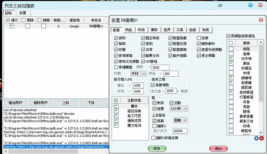Viewport: 267px width, 154px height.
Task: Open the 科技 tab
Action: click(142, 30)
